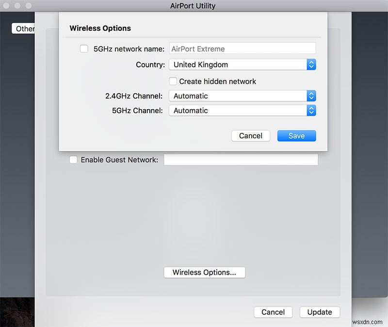Check the Create hidden network option
The width and height of the screenshot is (388, 327).
(173, 82)
